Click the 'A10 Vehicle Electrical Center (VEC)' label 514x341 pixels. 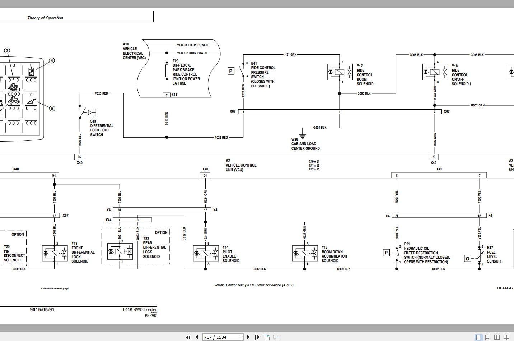pyautogui.click(x=134, y=51)
